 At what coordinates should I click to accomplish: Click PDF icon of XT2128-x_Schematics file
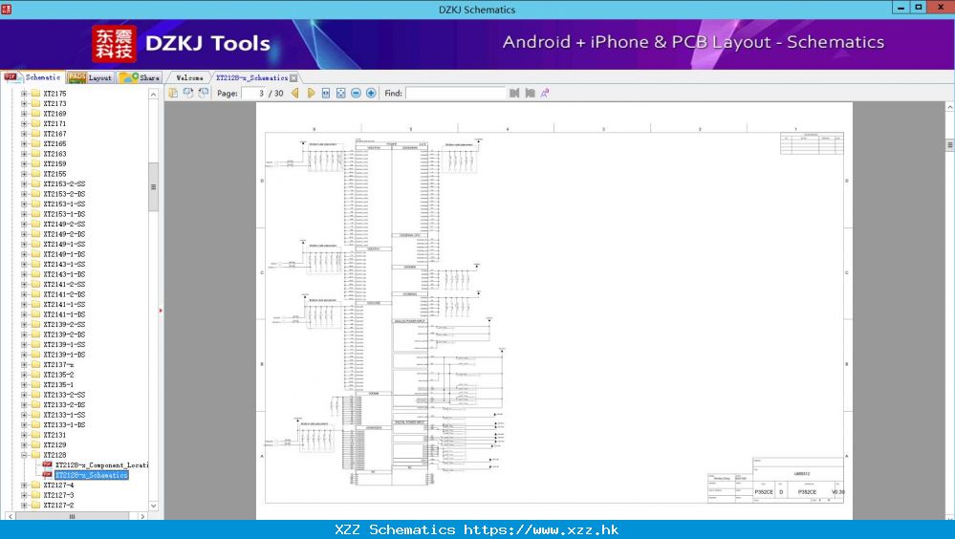[47, 475]
